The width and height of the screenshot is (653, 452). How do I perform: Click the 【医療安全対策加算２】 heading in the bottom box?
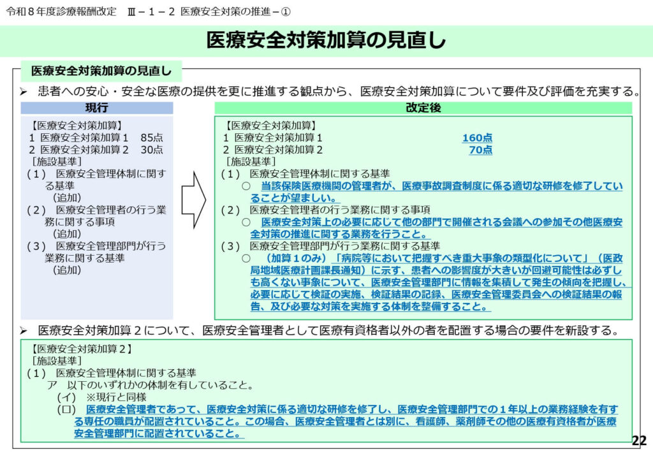[x=81, y=349]
